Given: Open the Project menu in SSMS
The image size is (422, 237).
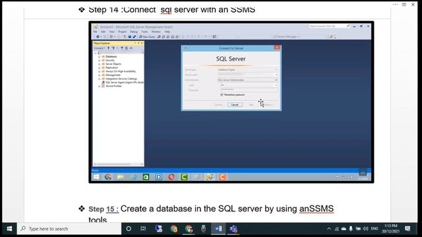Looking at the screenshot, I should click(x=122, y=32).
